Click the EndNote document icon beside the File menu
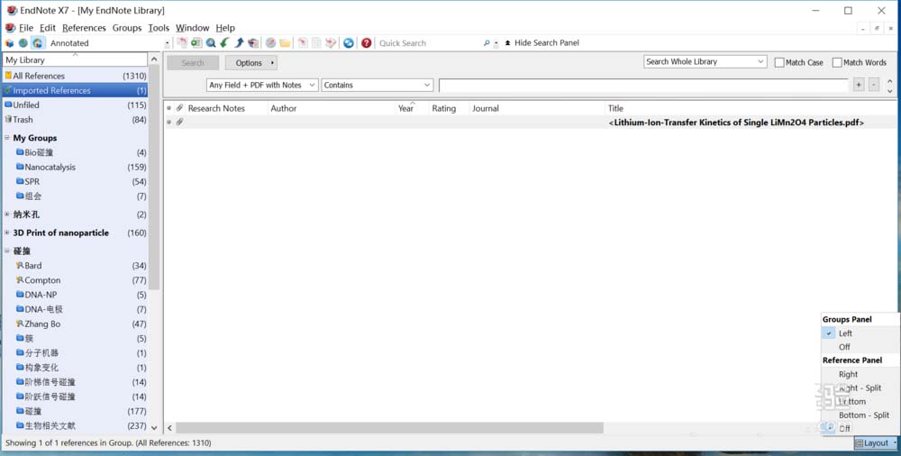Image resolution: width=901 pixels, height=456 pixels. [x=10, y=28]
